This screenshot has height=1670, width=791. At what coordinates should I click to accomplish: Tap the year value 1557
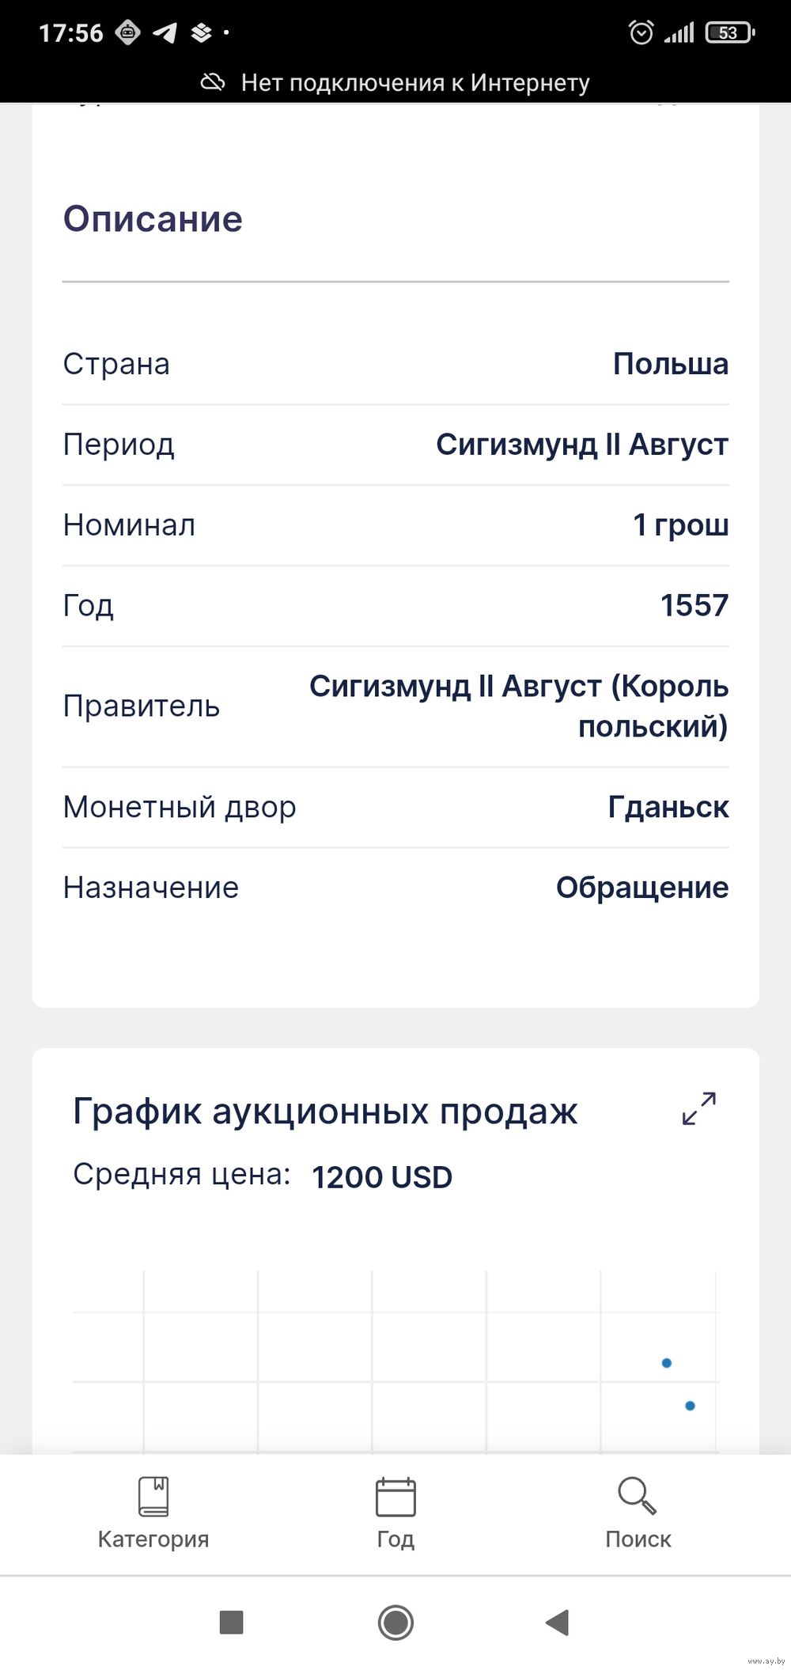tap(694, 606)
